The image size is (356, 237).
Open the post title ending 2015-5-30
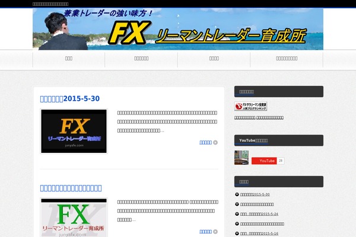[x=69, y=99]
